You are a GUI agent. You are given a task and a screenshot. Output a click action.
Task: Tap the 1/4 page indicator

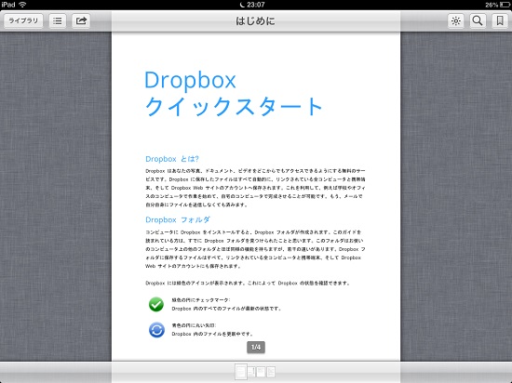pyautogui.click(x=256, y=347)
